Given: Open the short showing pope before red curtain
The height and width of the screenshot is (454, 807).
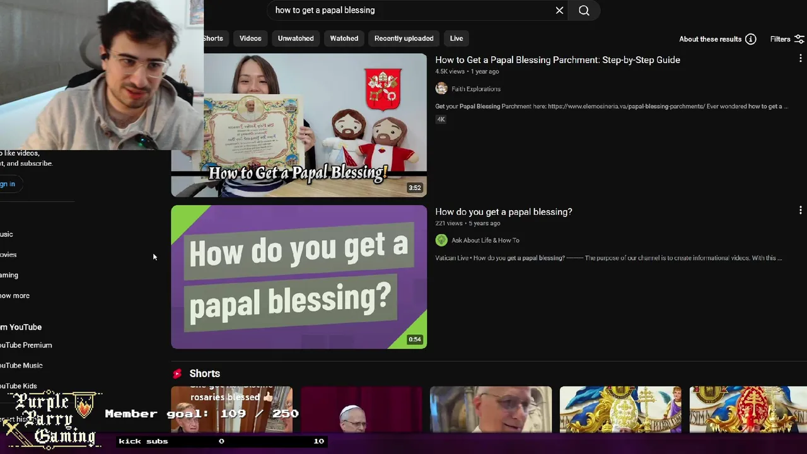Looking at the screenshot, I should click(361, 409).
